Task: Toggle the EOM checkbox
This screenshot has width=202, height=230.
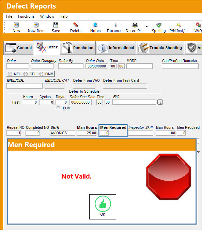Action: (x=58, y=108)
